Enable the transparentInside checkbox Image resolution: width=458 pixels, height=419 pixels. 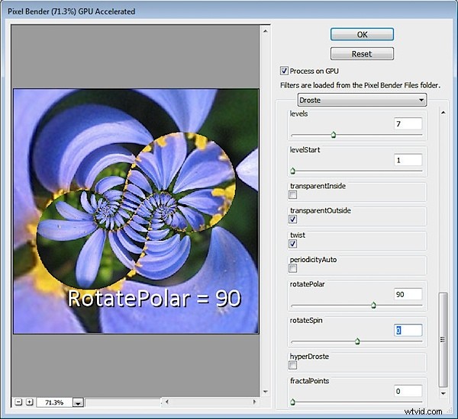tap(292, 194)
